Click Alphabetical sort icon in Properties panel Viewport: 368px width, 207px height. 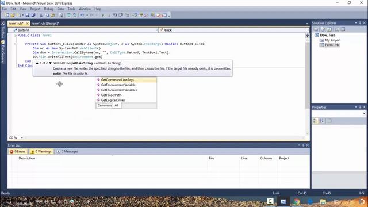point(321,121)
